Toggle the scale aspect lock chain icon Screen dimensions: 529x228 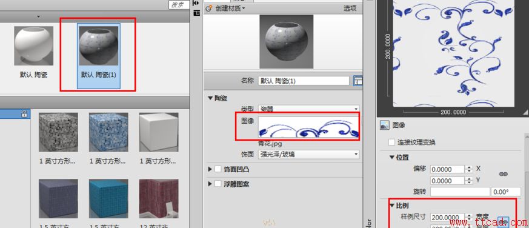504,222
